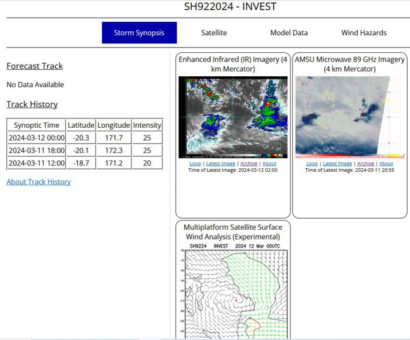410x340 pixels.
Task: Open Latest Image link for AMSU Microwave
Action: coord(337,164)
